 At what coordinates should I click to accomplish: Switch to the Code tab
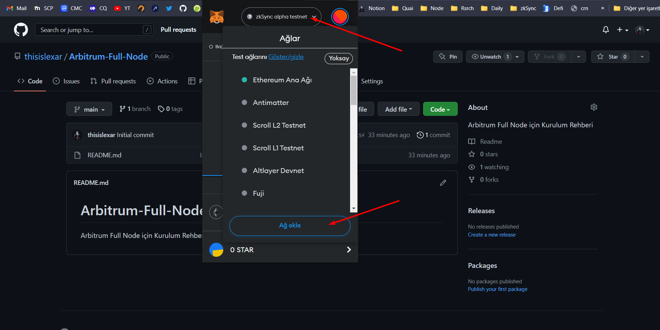click(x=30, y=81)
